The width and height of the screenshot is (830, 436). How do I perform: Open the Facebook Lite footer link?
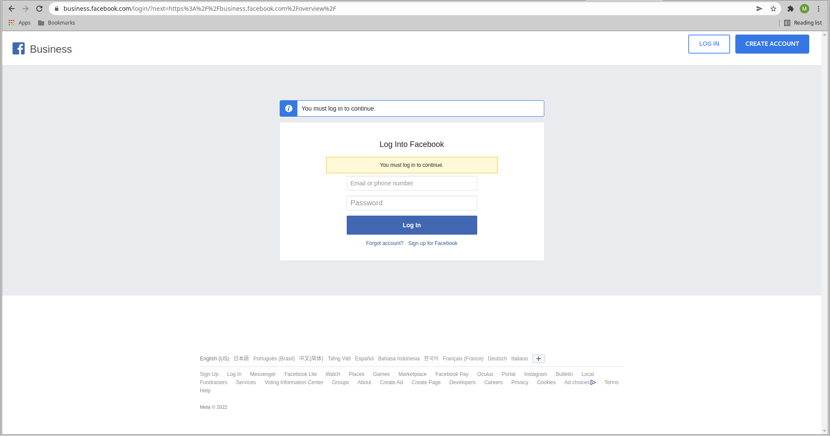[301, 374]
